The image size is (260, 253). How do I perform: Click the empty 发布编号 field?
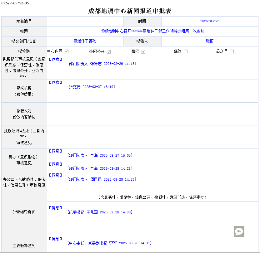tap(85, 21)
